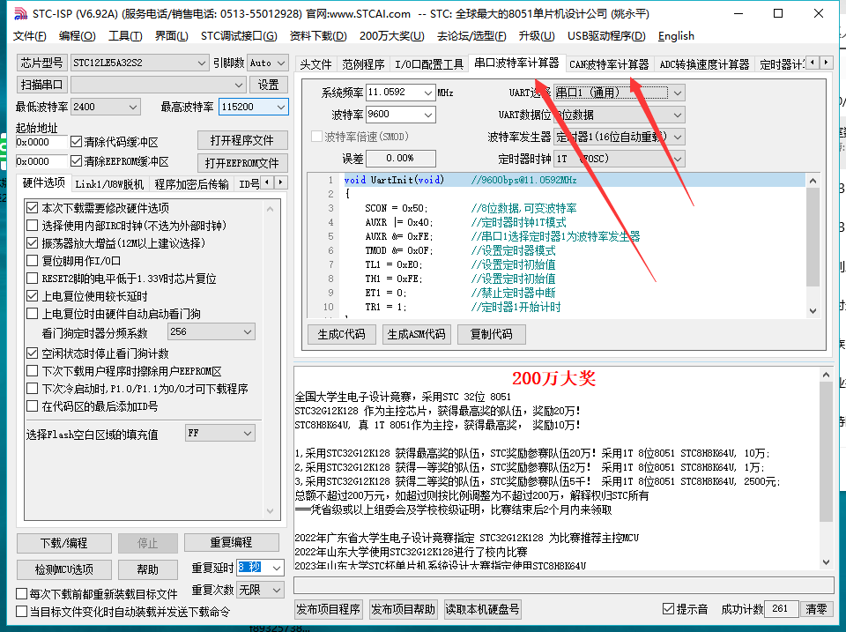Enable 复位脚用作I/O口 checkbox
Image resolution: width=846 pixels, height=632 pixels.
coord(33,261)
